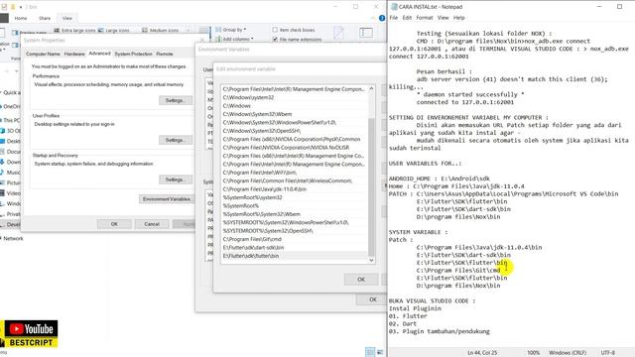Select C:\Program Files\Intel\WiFi\bin\ path row
Viewport: 635px width, 357px height.
click(295, 173)
